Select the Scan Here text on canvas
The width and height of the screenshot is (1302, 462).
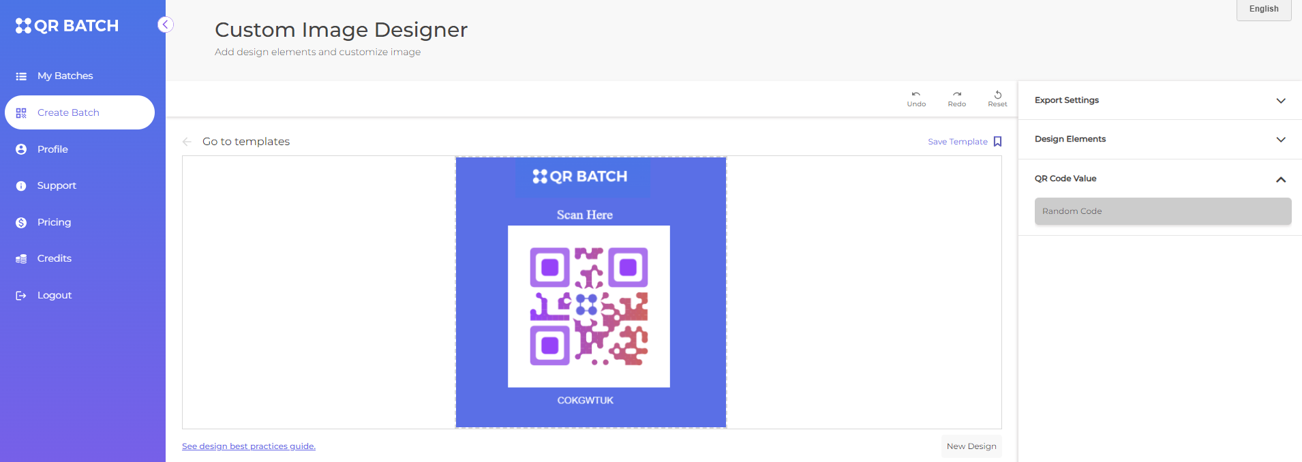585,215
